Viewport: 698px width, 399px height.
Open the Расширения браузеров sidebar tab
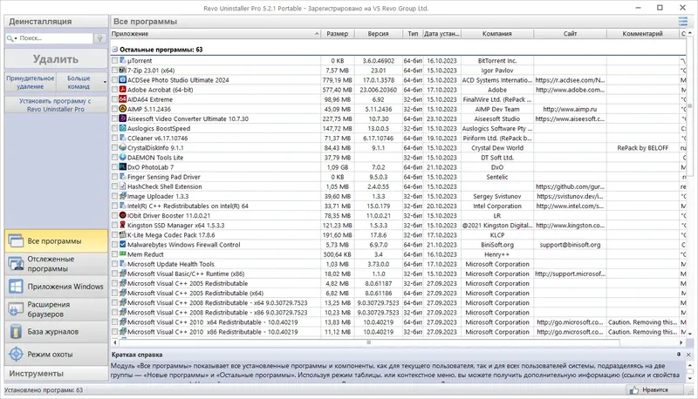[56, 309]
